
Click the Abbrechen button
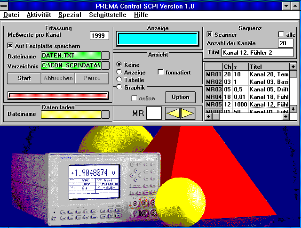(58, 78)
